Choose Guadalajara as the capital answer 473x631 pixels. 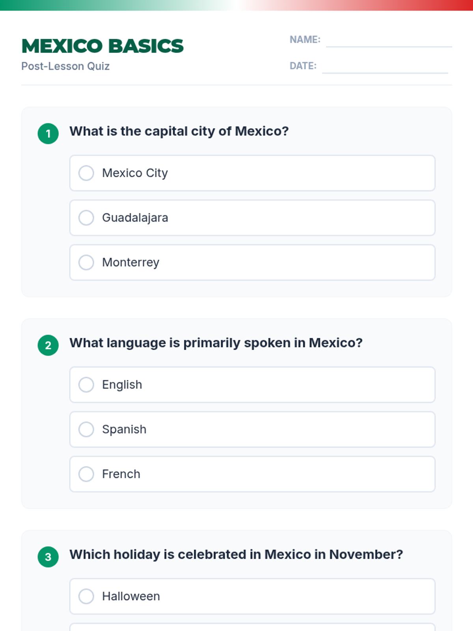pyautogui.click(x=86, y=218)
